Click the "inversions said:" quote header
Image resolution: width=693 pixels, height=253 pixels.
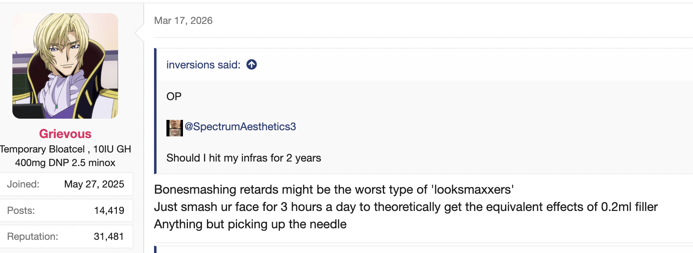203,65
